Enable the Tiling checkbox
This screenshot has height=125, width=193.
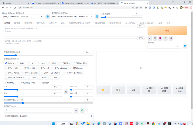pos(19,83)
